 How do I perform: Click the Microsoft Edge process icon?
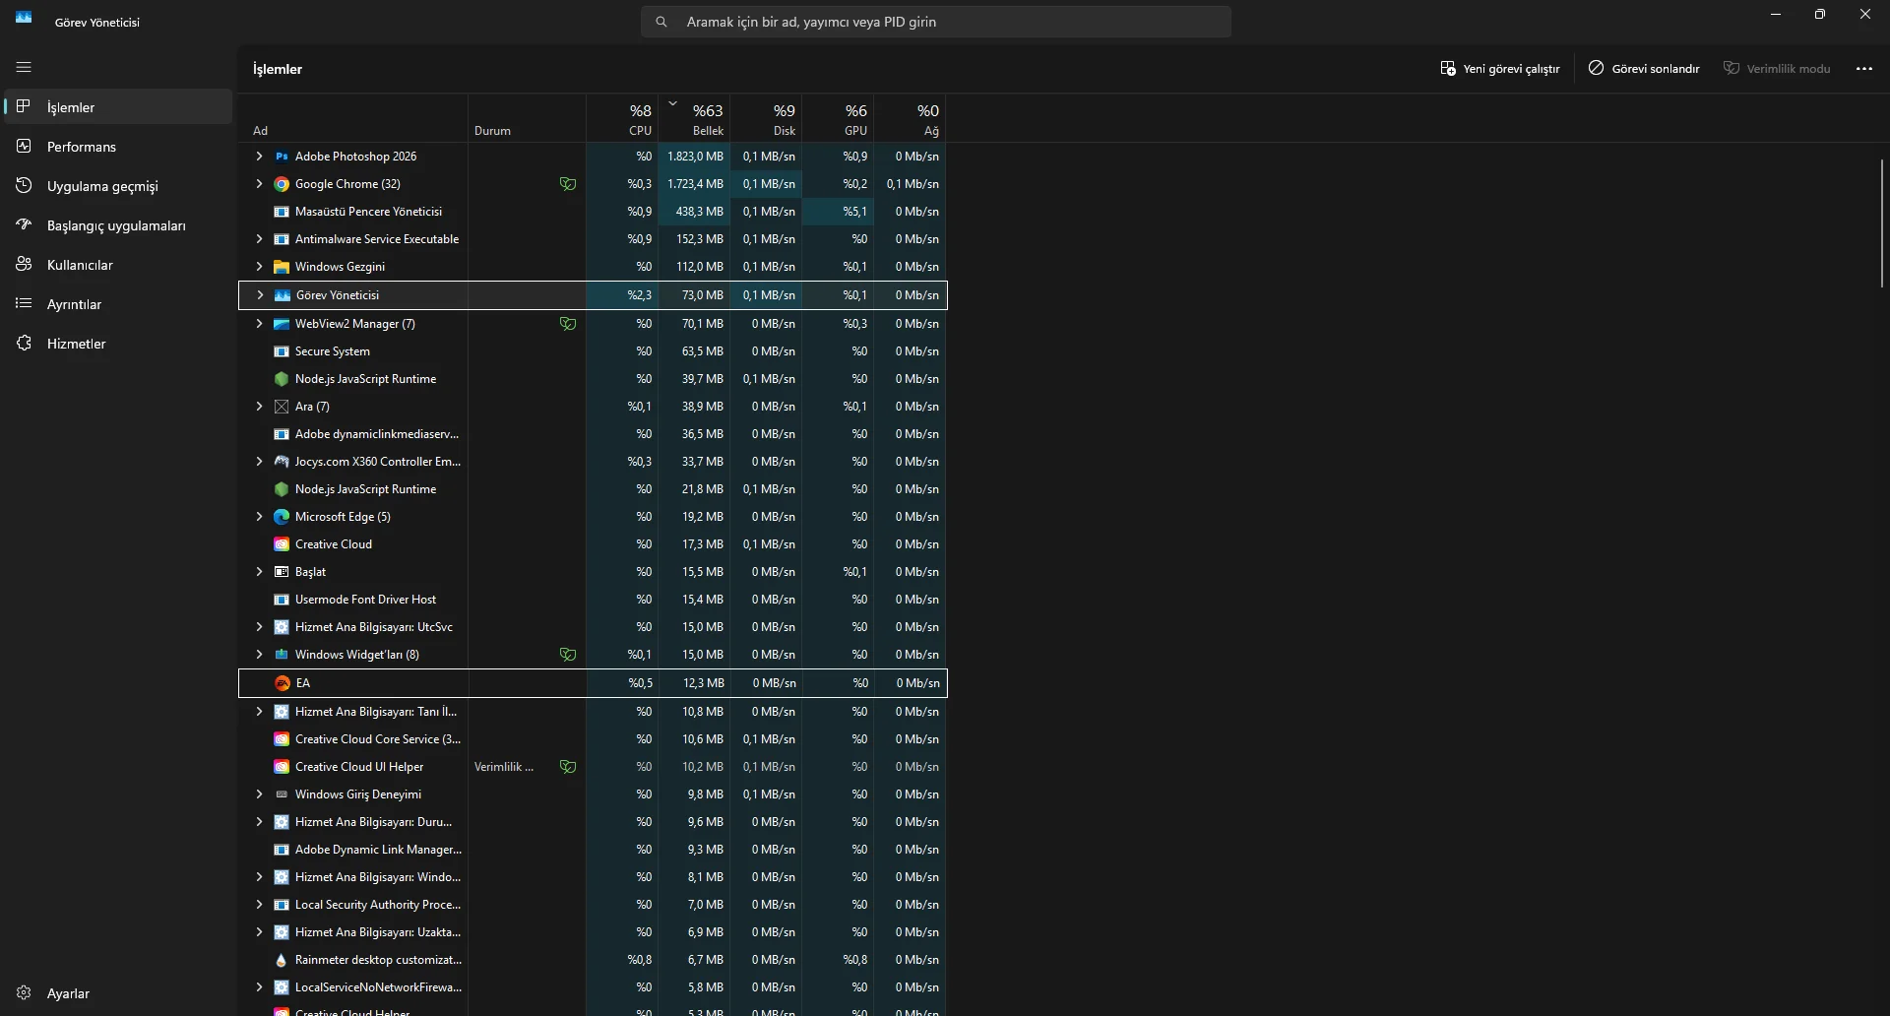click(282, 517)
